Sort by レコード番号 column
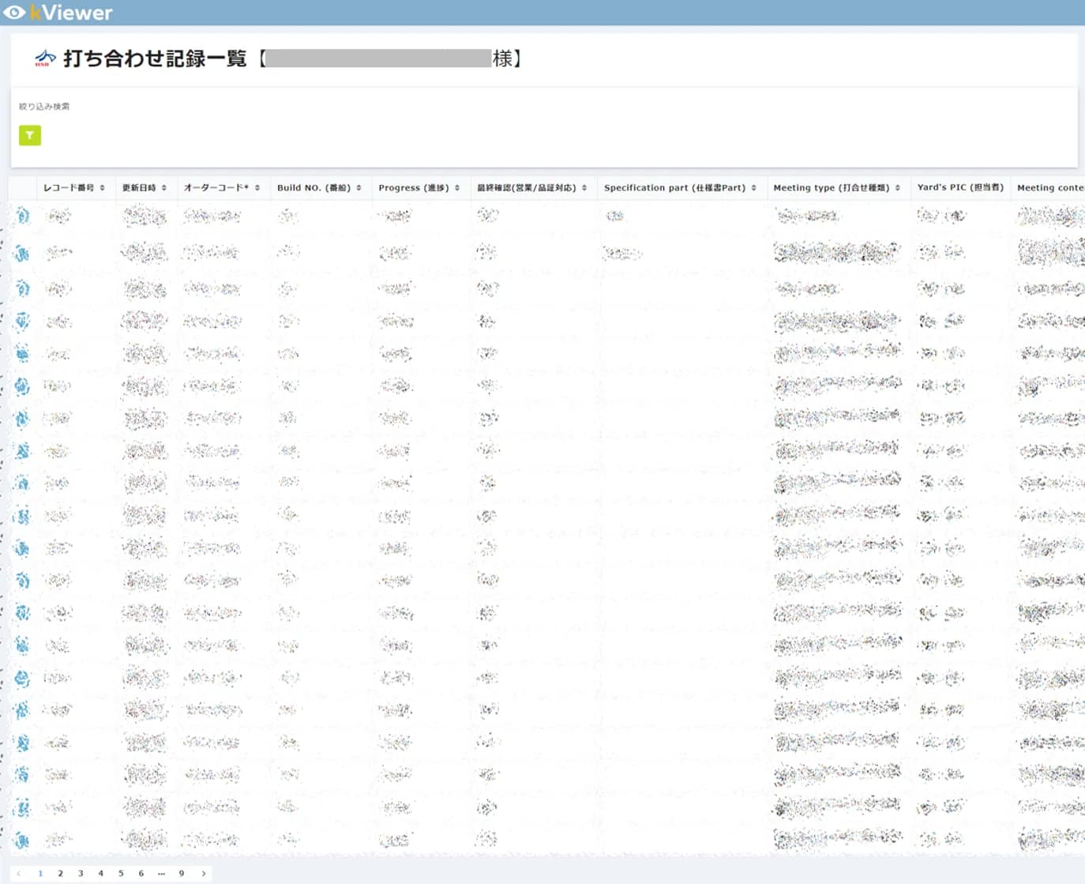This screenshot has width=1085, height=884. [x=73, y=188]
